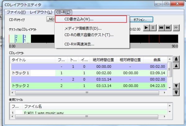Move selected track to top of list

(176, 59)
